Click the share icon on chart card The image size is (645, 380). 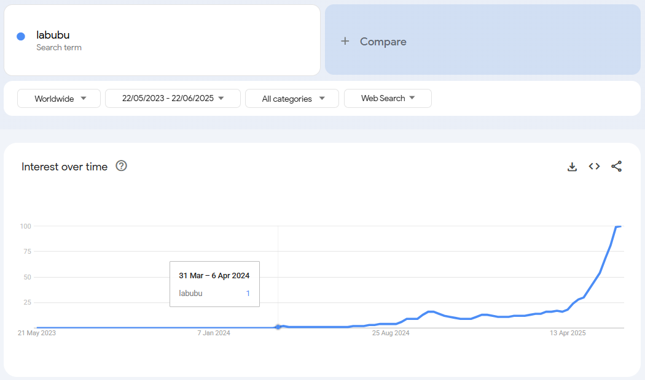pyautogui.click(x=616, y=167)
